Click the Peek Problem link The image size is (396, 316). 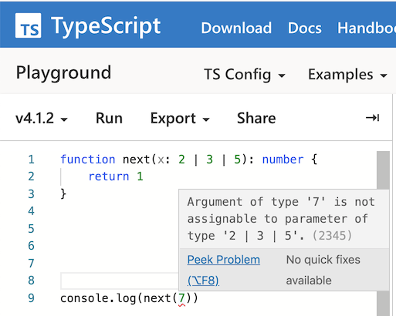tap(224, 260)
